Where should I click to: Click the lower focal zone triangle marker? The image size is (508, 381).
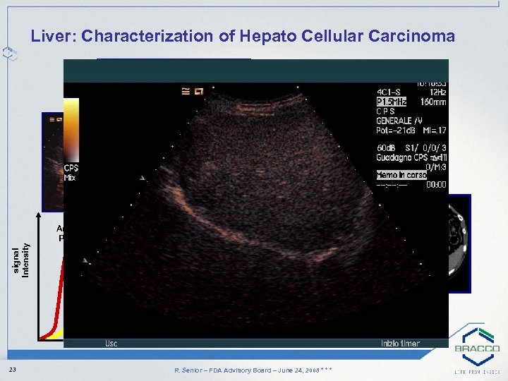85,260
